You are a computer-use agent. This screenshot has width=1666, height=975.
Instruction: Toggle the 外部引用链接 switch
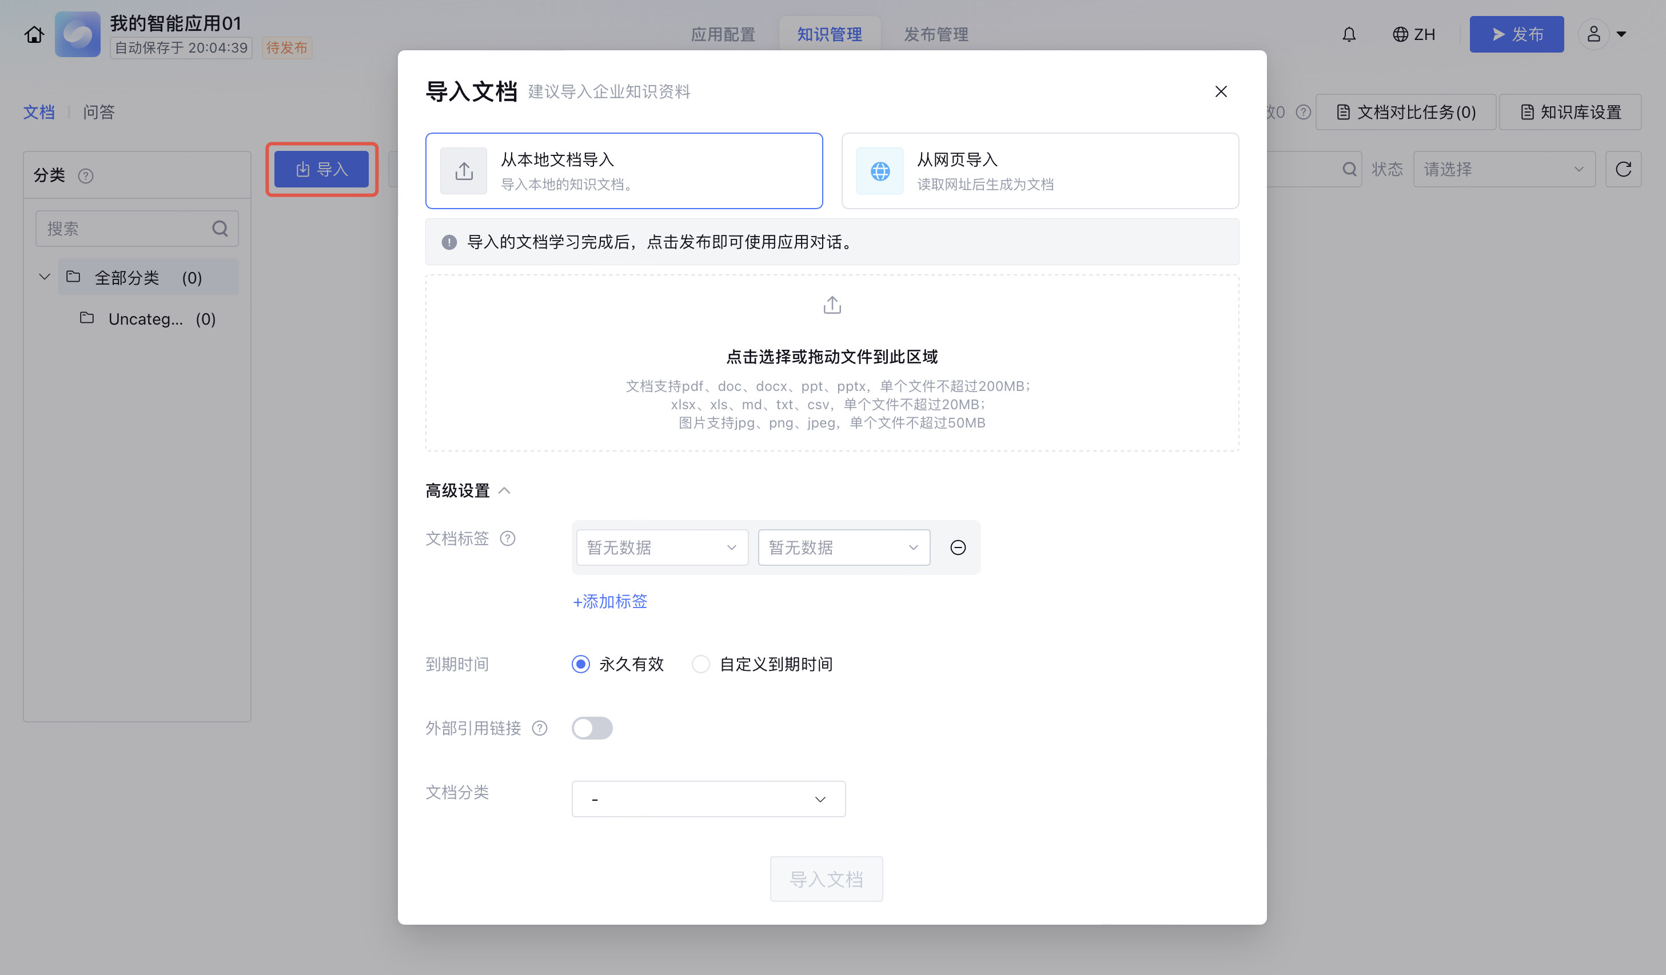592,728
